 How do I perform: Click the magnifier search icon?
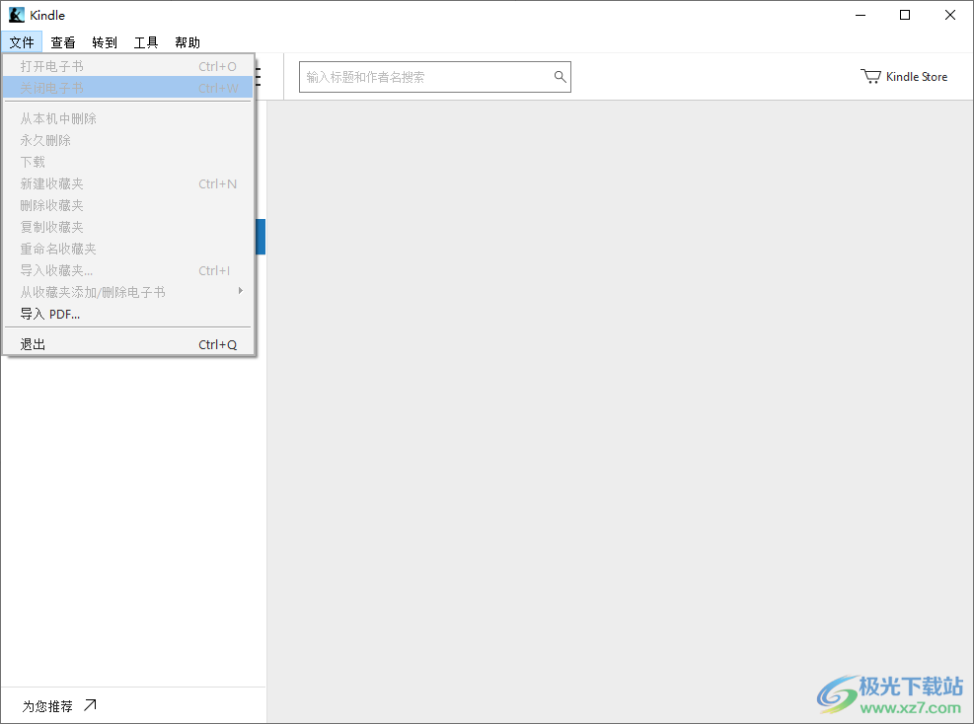tap(560, 76)
